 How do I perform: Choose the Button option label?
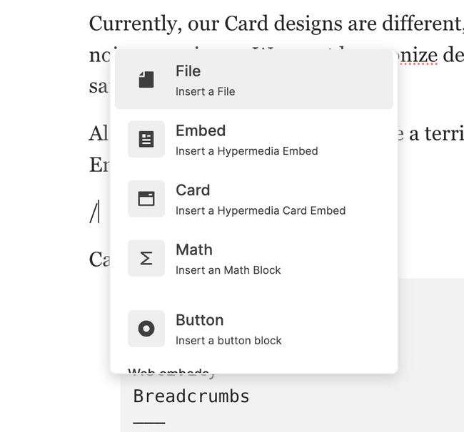click(x=200, y=320)
